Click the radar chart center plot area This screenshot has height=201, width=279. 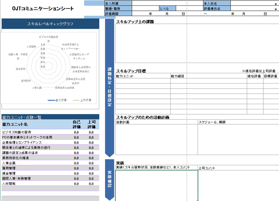(x=48, y=66)
